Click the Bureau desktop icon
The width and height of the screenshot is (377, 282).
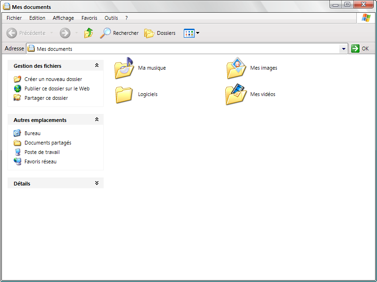pos(17,133)
